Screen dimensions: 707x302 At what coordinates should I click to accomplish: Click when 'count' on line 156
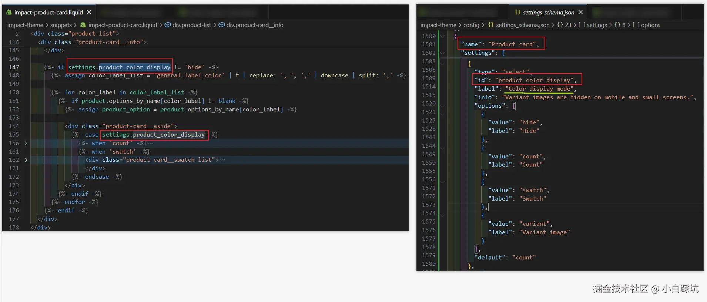click(112, 143)
